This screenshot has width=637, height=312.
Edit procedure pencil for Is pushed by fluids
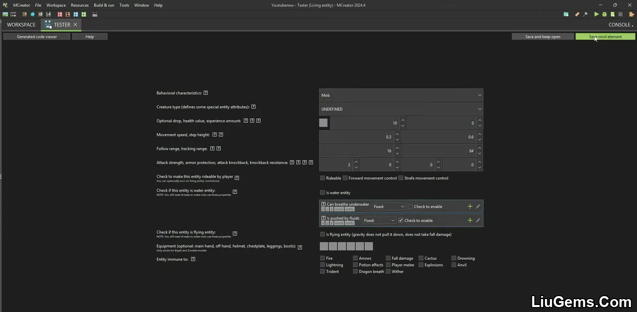[x=478, y=220]
